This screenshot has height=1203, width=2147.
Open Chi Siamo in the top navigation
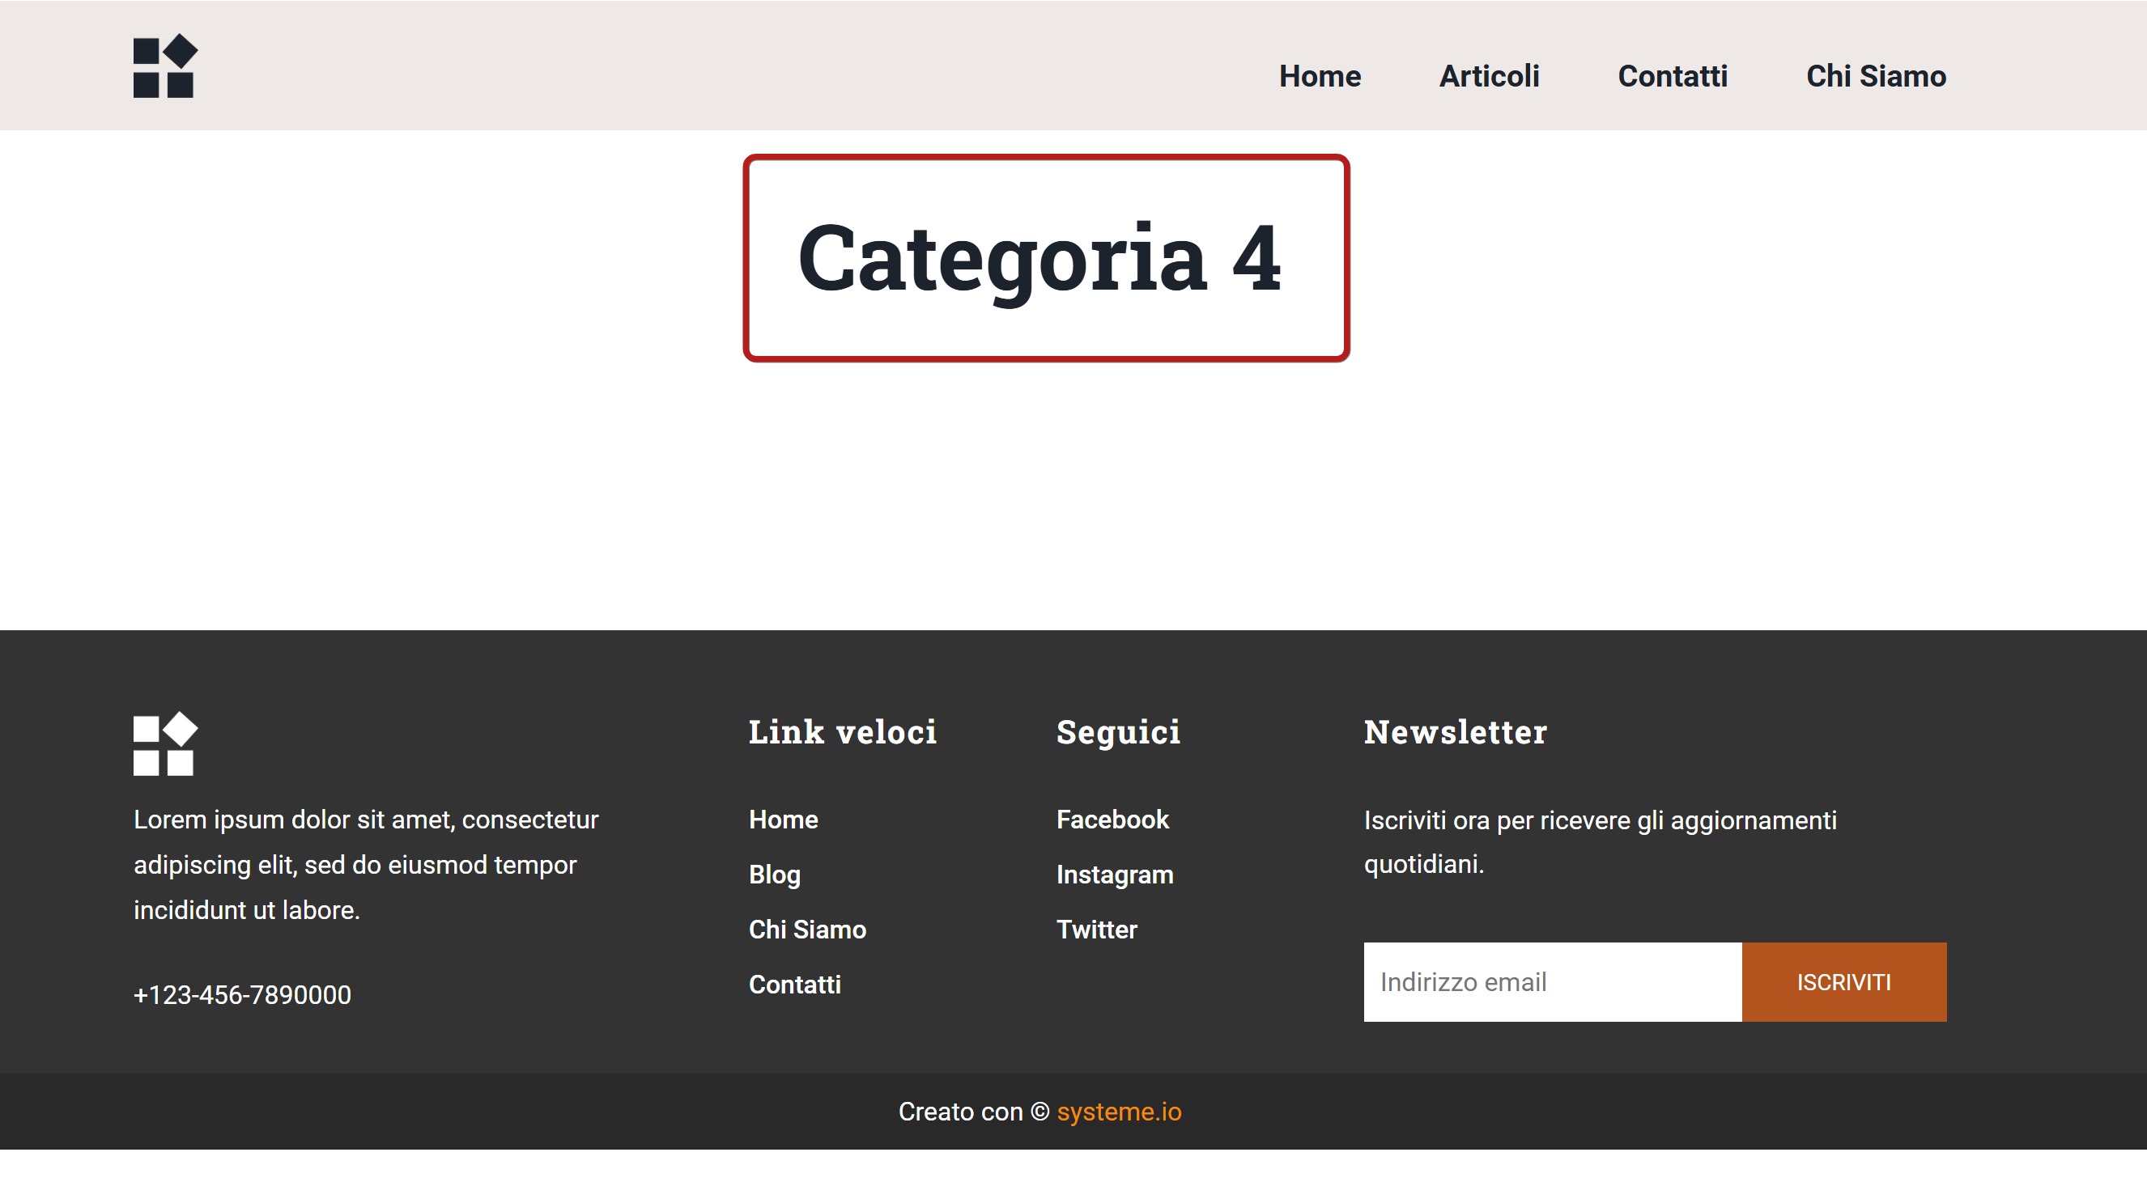click(1875, 76)
